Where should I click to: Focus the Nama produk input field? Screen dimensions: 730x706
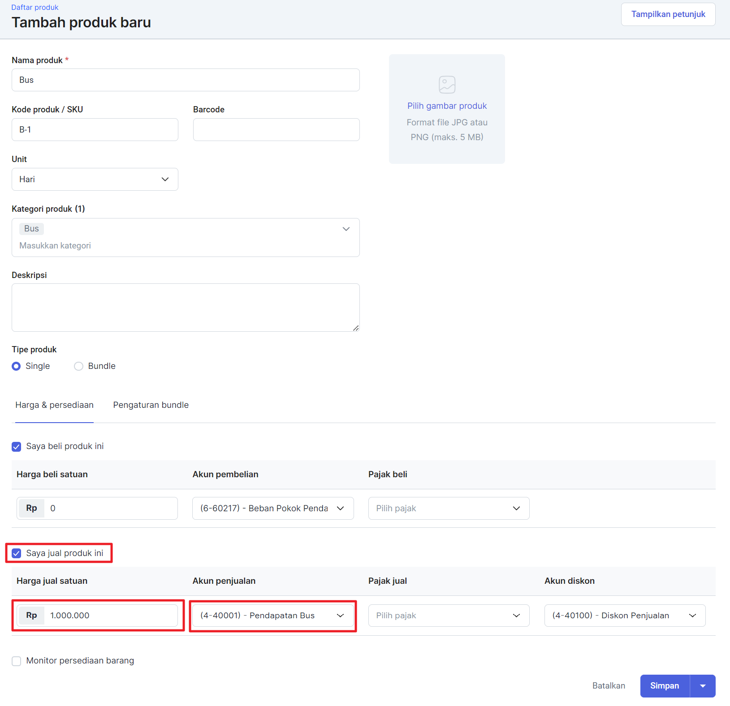[x=186, y=80]
